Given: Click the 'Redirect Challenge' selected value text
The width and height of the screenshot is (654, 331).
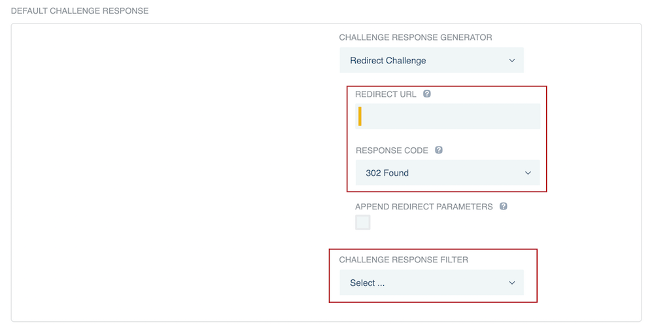Looking at the screenshot, I should pos(388,61).
